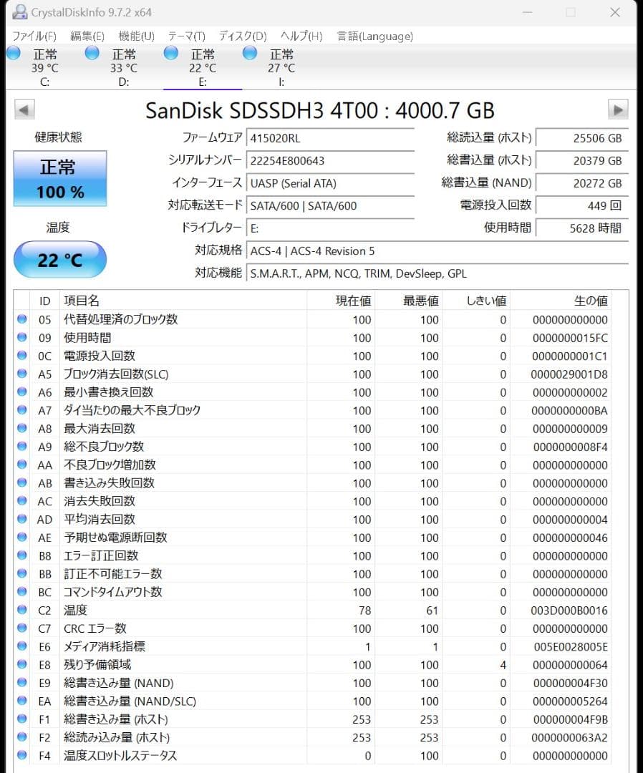The height and width of the screenshot is (773, 643).
Task: Open the 言語(Language) menu
Action: coord(372,35)
